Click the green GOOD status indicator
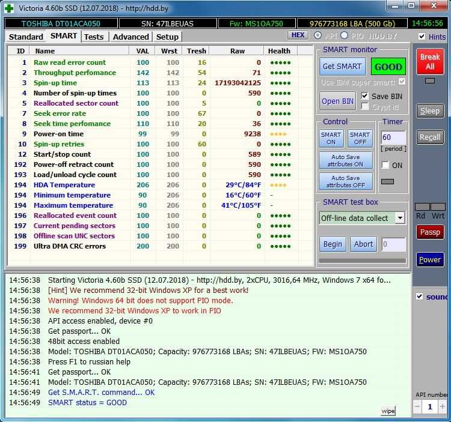The height and width of the screenshot is (422, 451). 388,67
